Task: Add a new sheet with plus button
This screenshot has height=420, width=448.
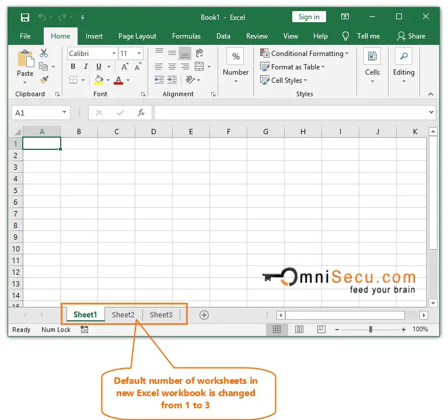Action: [x=204, y=315]
